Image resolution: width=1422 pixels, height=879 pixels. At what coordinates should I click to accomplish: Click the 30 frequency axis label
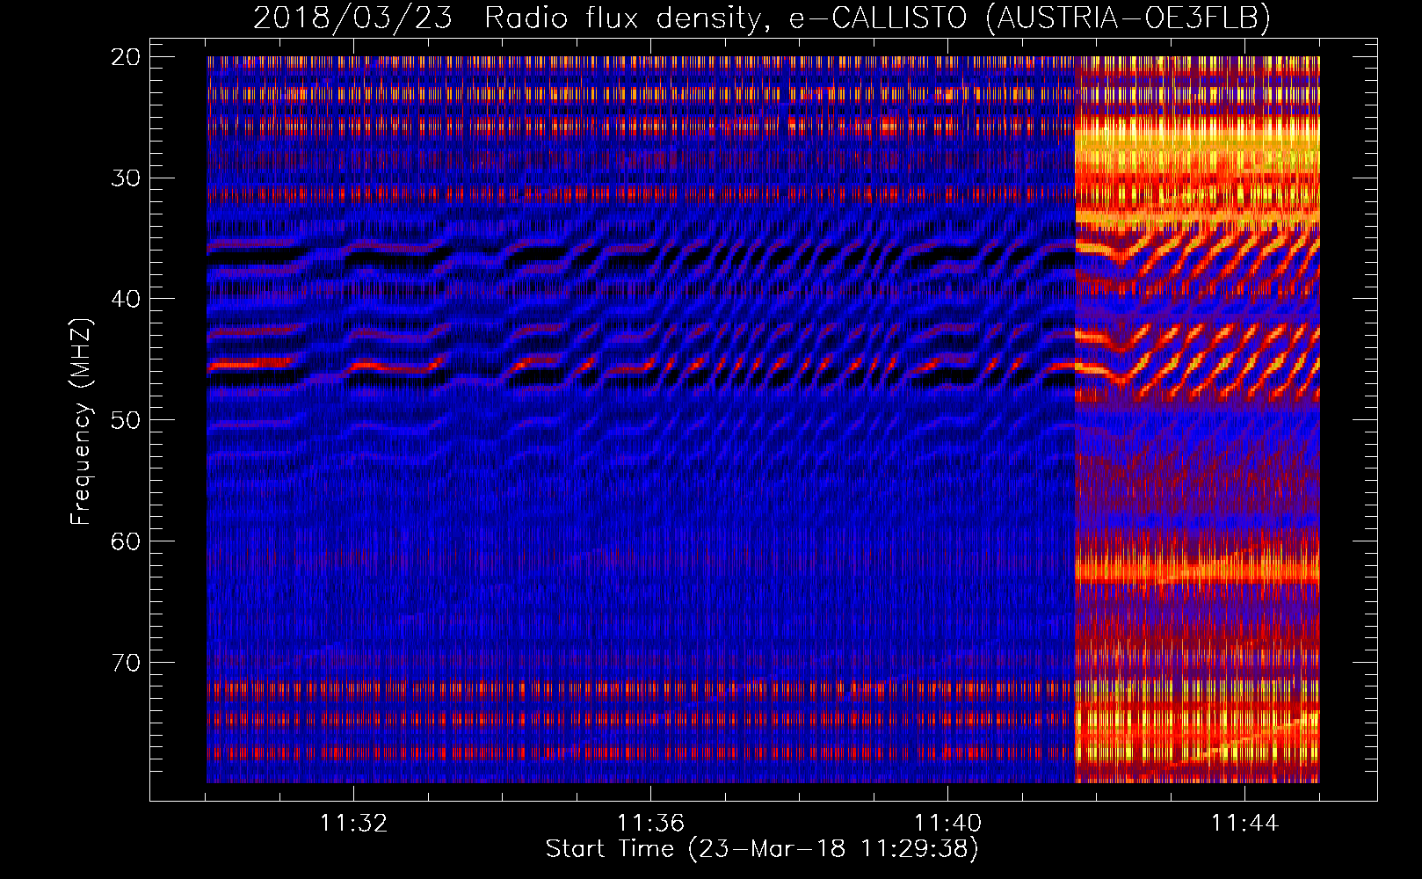click(127, 178)
